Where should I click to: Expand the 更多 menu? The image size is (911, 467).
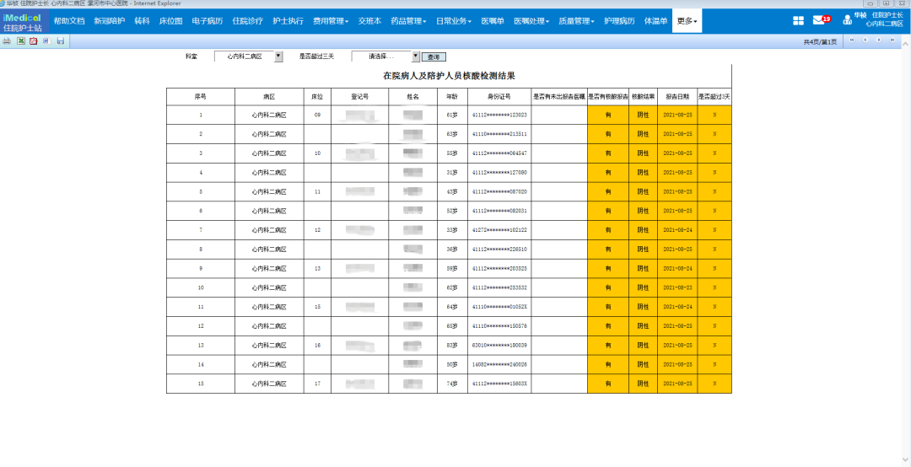pos(687,20)
